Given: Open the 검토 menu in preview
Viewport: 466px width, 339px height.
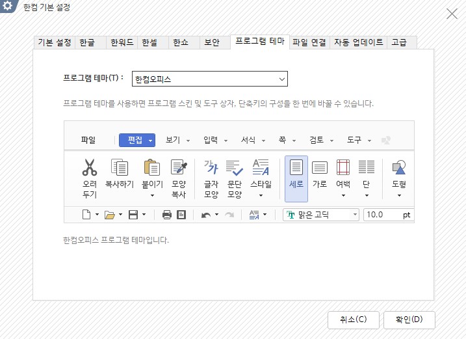Looking at the screenshot, I should point(321,140).
